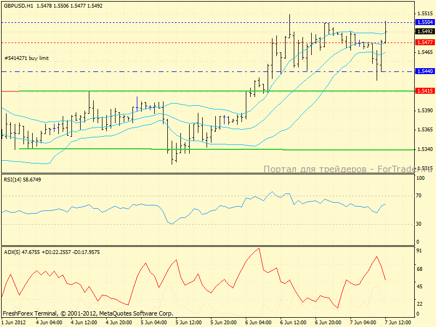Click the red 1.5415 price level tag

tap(425, 90)
